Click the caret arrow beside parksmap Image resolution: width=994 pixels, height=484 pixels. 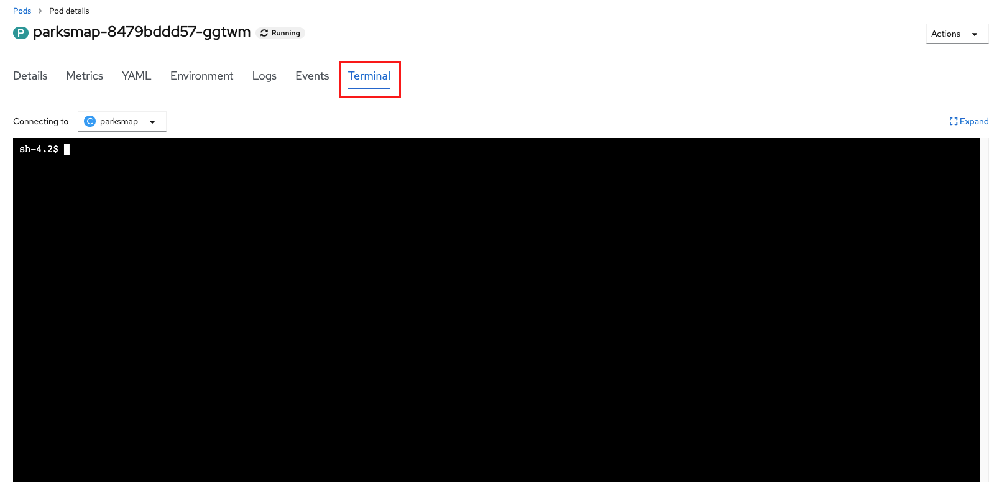tap(152, 122)
